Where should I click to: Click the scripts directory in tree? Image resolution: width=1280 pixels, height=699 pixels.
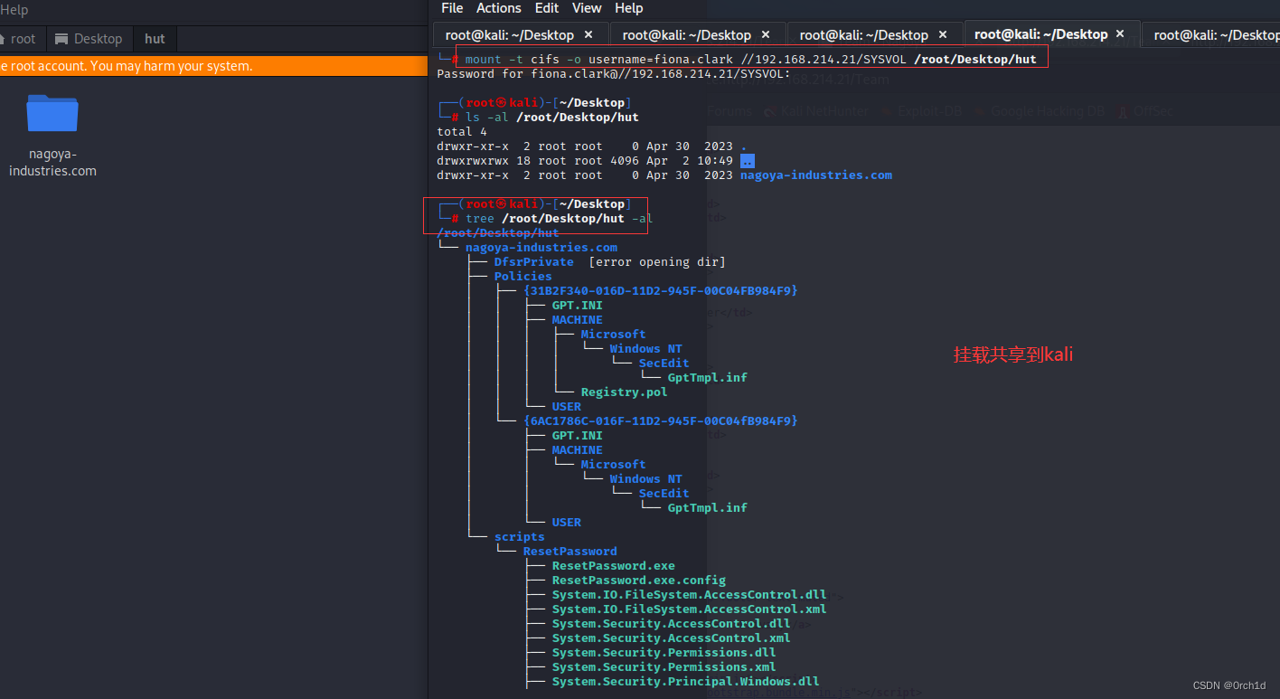click(520, 536)
